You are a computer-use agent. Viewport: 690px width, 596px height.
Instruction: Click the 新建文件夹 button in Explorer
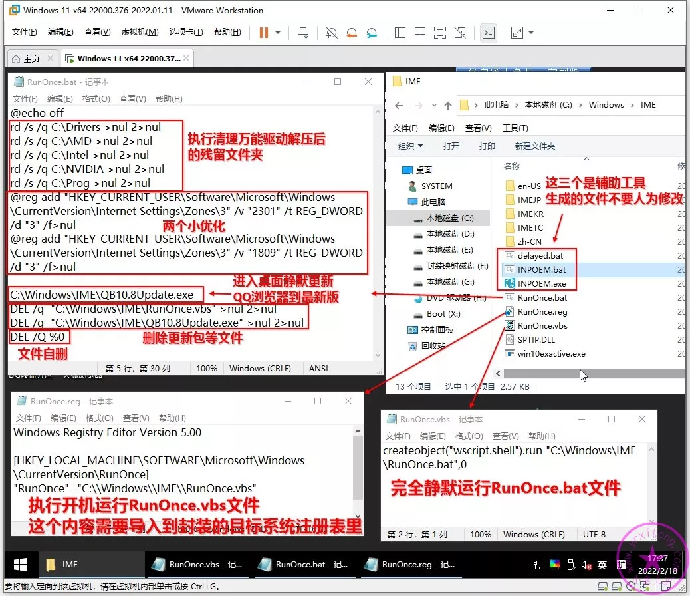click(534, 146)
